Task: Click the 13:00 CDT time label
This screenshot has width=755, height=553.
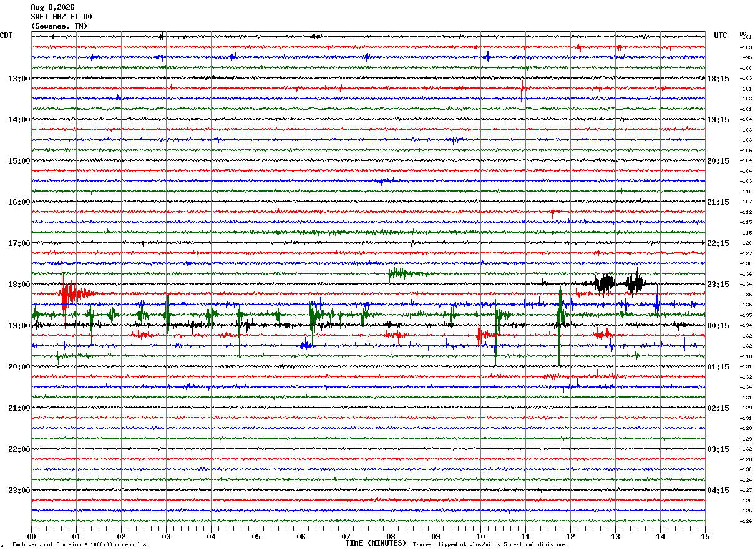Action: tap(19, 79)
